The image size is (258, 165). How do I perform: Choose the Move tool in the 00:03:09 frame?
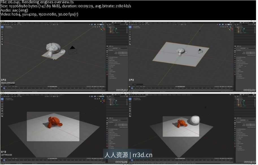tap(2, 104)
